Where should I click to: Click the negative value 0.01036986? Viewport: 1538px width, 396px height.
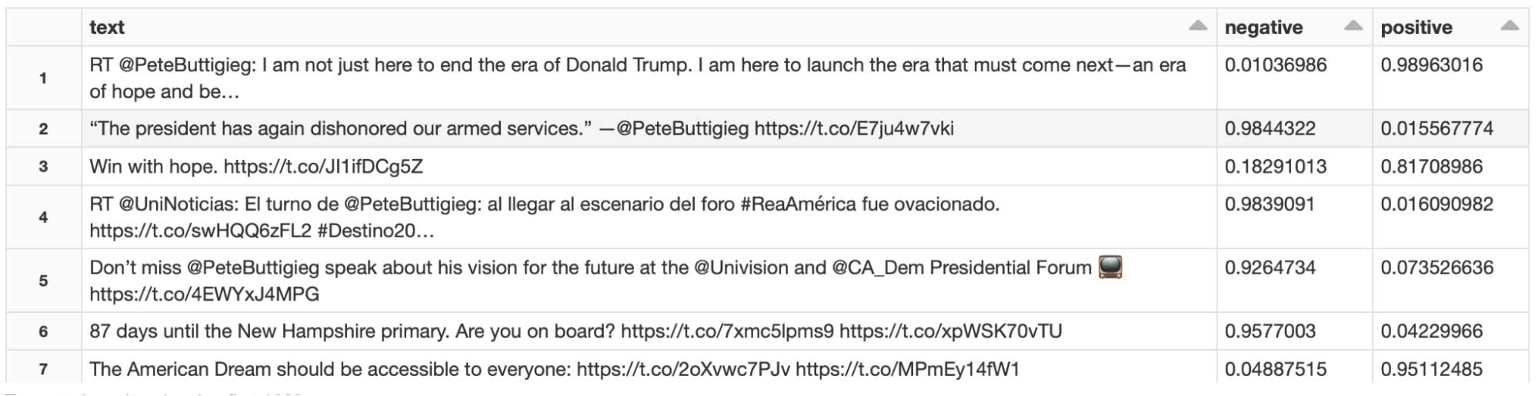1275,65
